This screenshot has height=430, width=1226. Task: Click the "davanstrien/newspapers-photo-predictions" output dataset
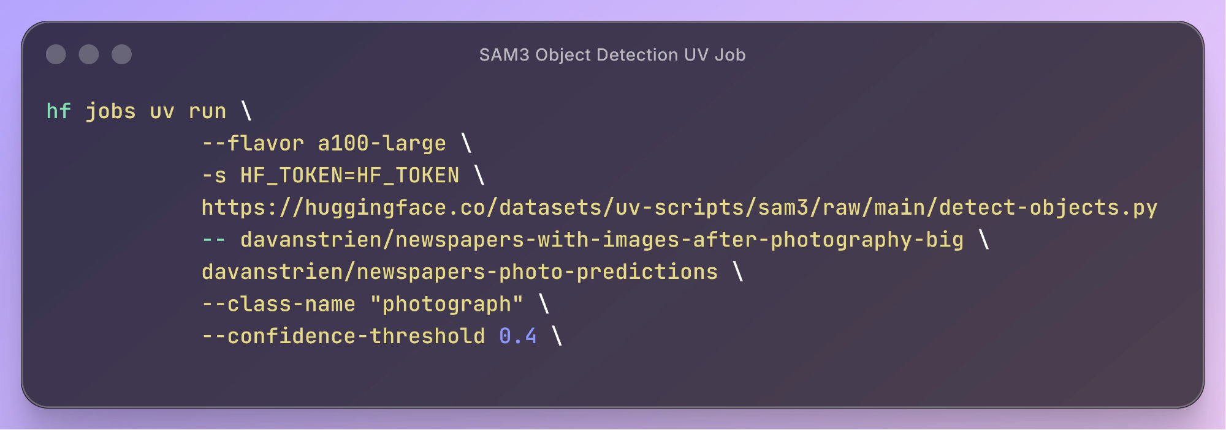pos(460,272)
